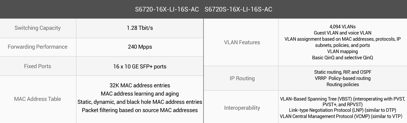Click packet filtering based on source MAC line

click(x=140, y=110)
